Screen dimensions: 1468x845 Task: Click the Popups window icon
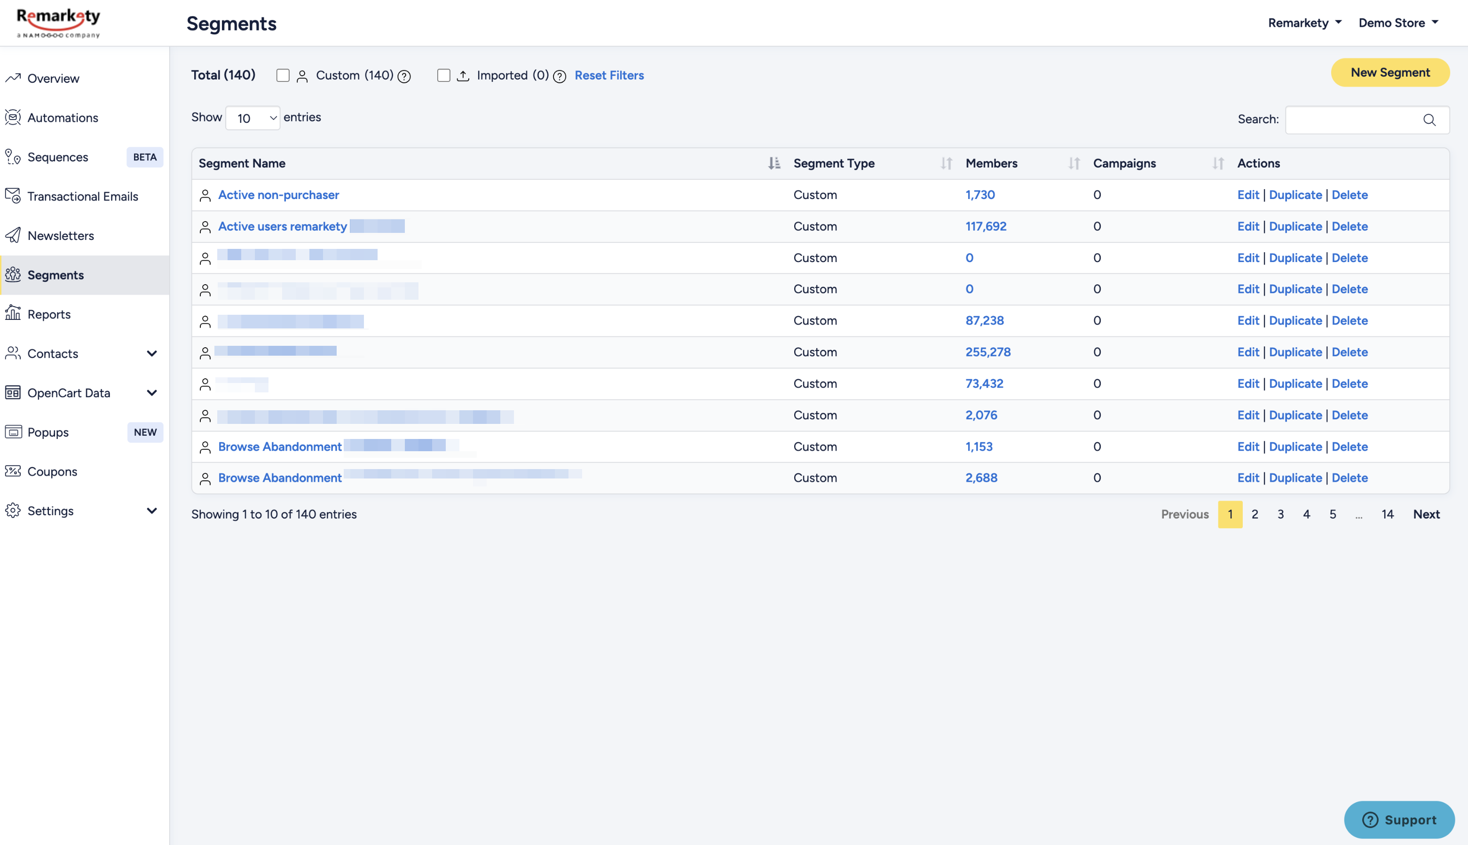pos(13,432)
